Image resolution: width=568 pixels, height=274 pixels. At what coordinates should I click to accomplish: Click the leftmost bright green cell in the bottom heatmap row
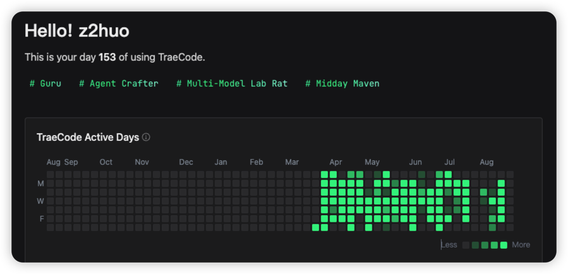point(315,227)
